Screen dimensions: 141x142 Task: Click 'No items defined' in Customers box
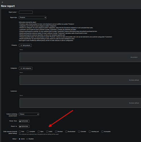[134, 103]
